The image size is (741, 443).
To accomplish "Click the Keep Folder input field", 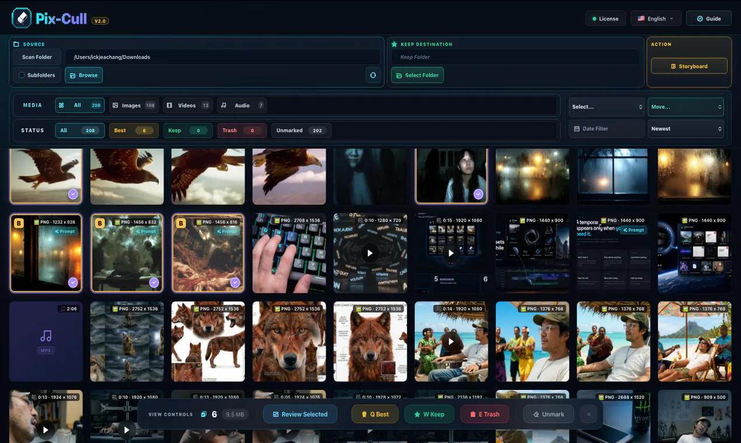I will pos(515,57).
